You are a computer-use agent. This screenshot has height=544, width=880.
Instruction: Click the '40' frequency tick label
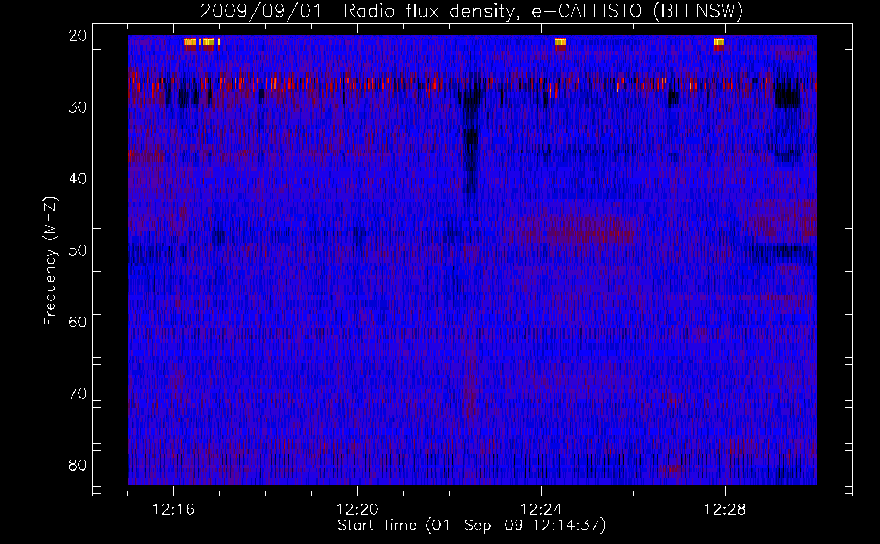tap(78, 178)
